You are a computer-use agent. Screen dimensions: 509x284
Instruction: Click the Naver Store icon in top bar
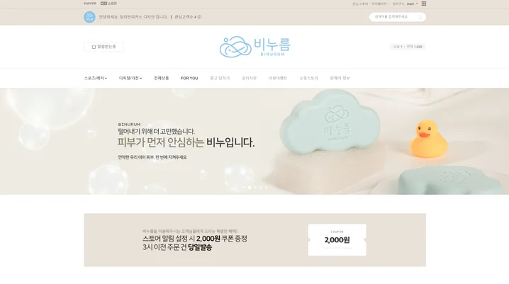pos(108,4)
